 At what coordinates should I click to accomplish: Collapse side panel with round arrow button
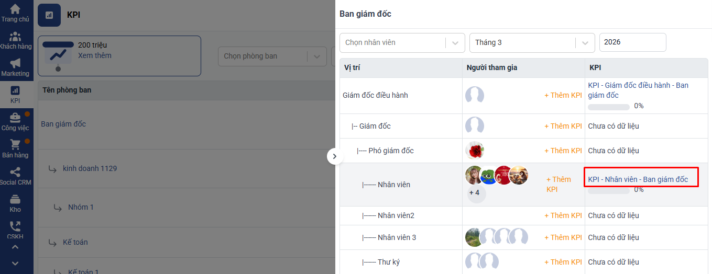click(335, 156)
